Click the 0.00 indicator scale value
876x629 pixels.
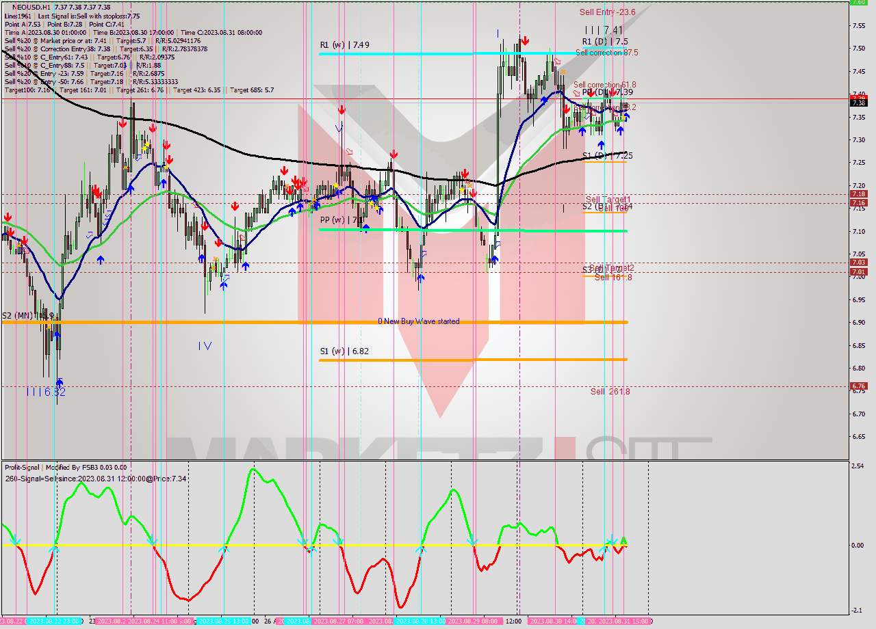(x=858, y=546)
